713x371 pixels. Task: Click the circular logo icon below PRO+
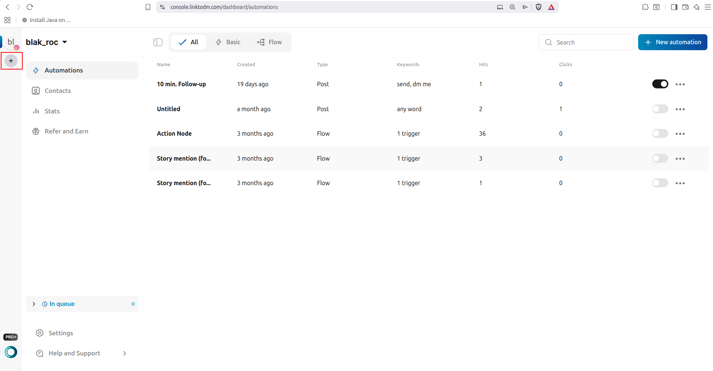coord(11,352)
